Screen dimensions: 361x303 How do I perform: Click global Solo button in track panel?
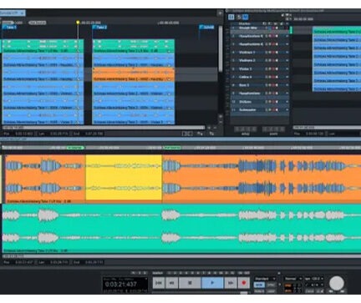click(x=239, y=18)
